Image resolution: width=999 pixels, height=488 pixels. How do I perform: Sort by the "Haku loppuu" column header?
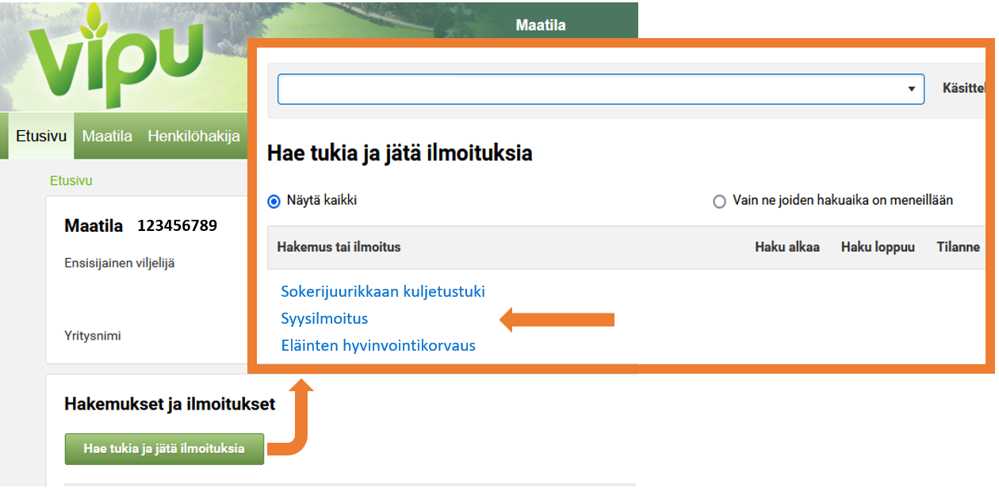pos(878,247)
